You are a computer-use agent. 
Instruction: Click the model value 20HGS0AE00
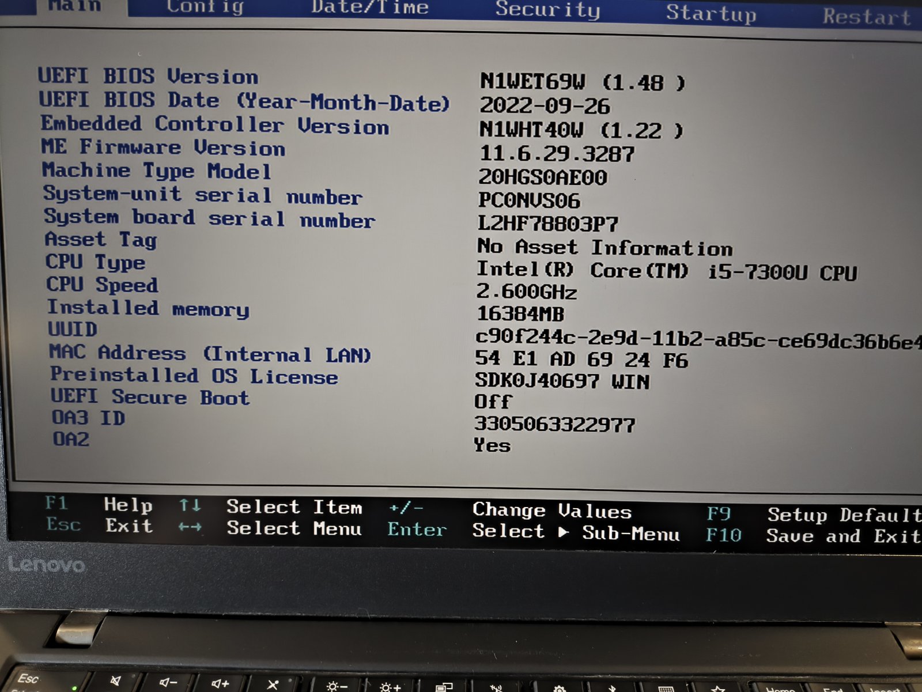(x=542, y=177)
